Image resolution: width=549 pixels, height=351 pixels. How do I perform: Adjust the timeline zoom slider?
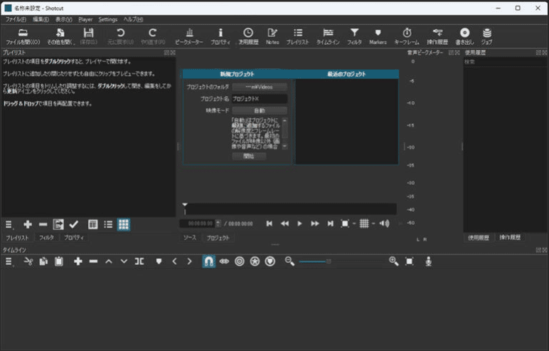point(329,261)
